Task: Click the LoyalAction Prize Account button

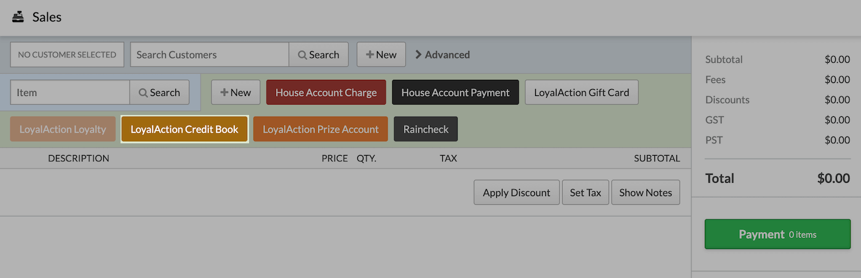Action: [320, 129]
